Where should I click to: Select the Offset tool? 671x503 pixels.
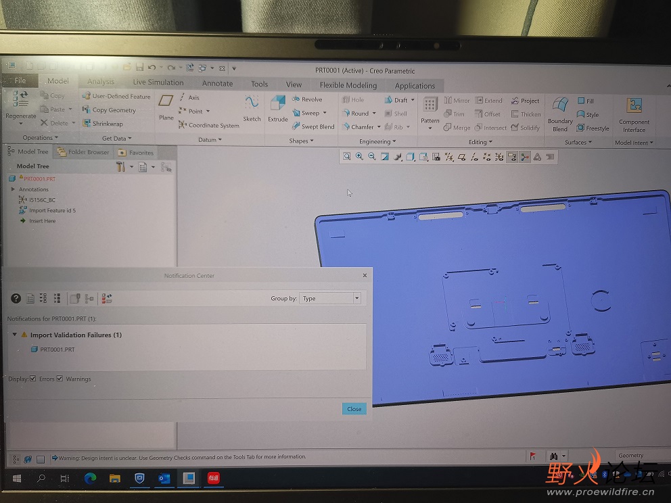[488, 114]
